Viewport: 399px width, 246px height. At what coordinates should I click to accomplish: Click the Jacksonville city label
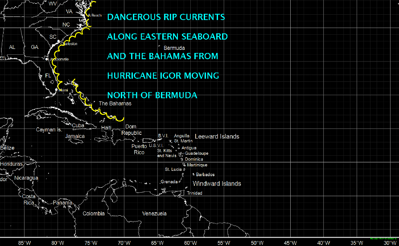tap(60, 59)
